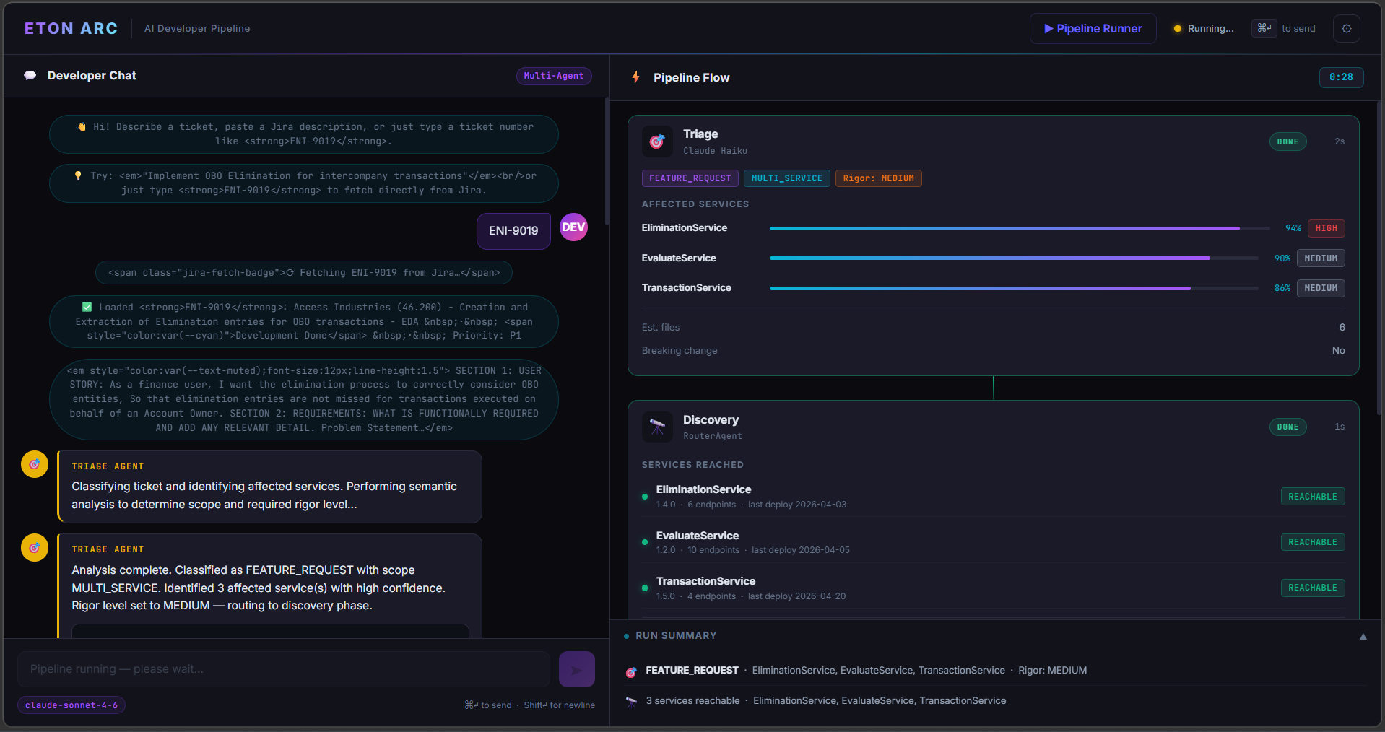Click first Triage Agent avatar icon
Viewport: 1385px width, 732px height.
(x=35, y=464)
